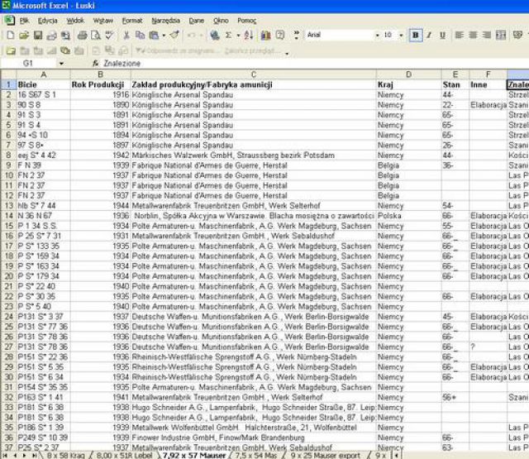Viewport: 529px width, 459px height.
Task: Select row 14 header
Action: tap(8, 216)
